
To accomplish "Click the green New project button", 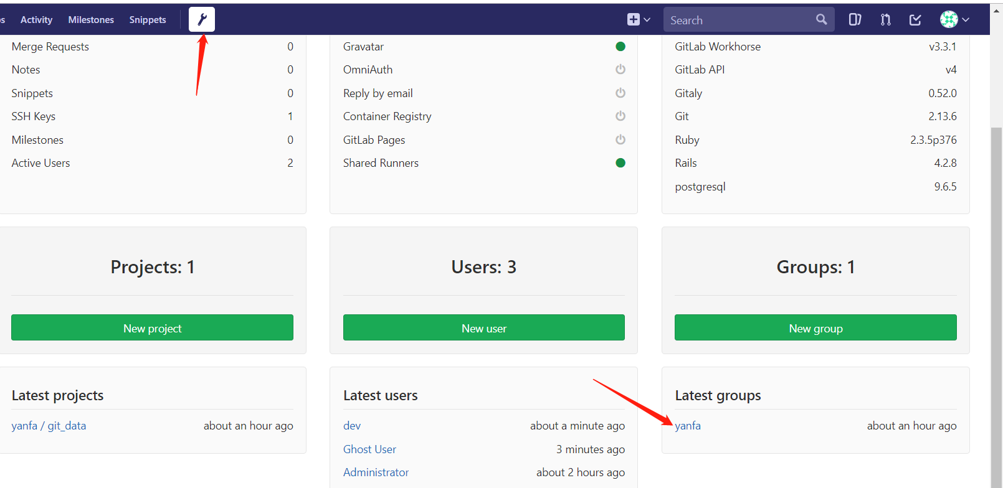I will tap(152, 327).
